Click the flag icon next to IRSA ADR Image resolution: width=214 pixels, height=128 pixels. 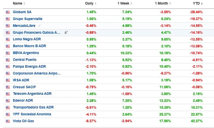(7, 80)
